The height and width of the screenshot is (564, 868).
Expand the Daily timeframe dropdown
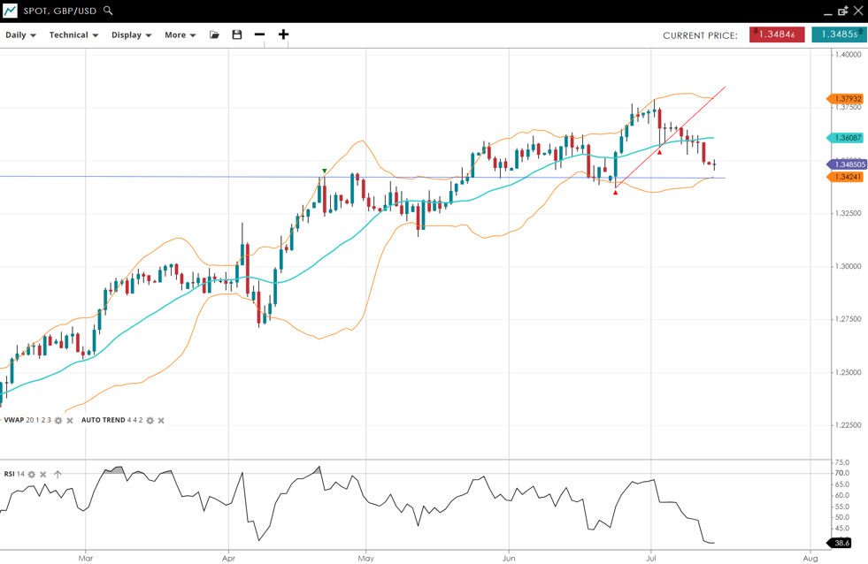click(20, 35)
